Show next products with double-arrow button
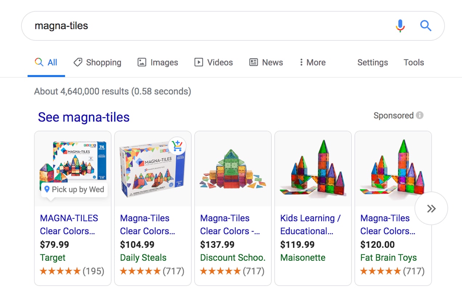Image resolution: width=462 pixels, height=291 pixels. pos(431,208)
